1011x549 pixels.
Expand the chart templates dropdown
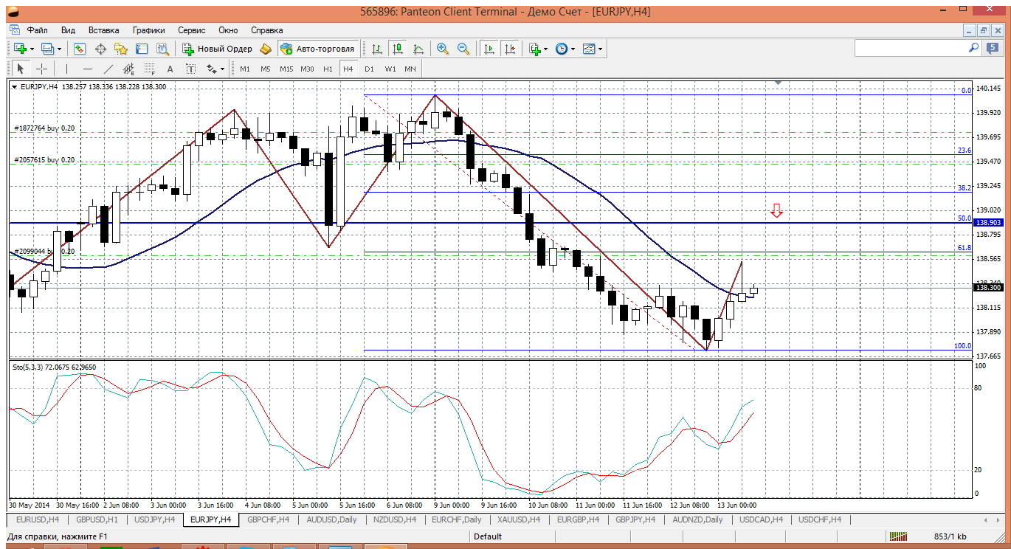coord(600,49)
